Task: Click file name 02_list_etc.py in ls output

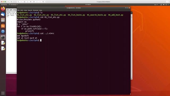Action: 41,15
